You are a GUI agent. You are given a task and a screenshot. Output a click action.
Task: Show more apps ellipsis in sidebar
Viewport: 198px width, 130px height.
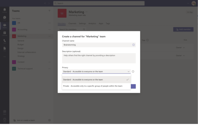pyautogui.click(x=5, y=57)
